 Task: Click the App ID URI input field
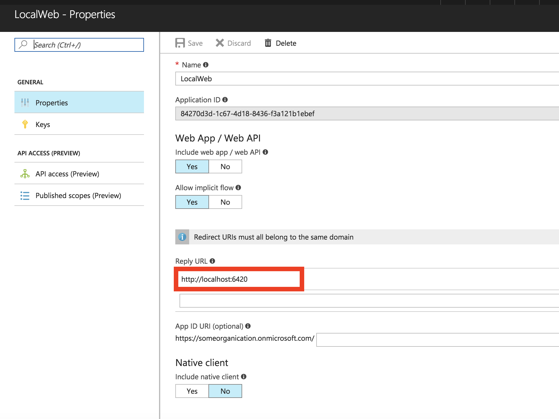coord(438,340)
